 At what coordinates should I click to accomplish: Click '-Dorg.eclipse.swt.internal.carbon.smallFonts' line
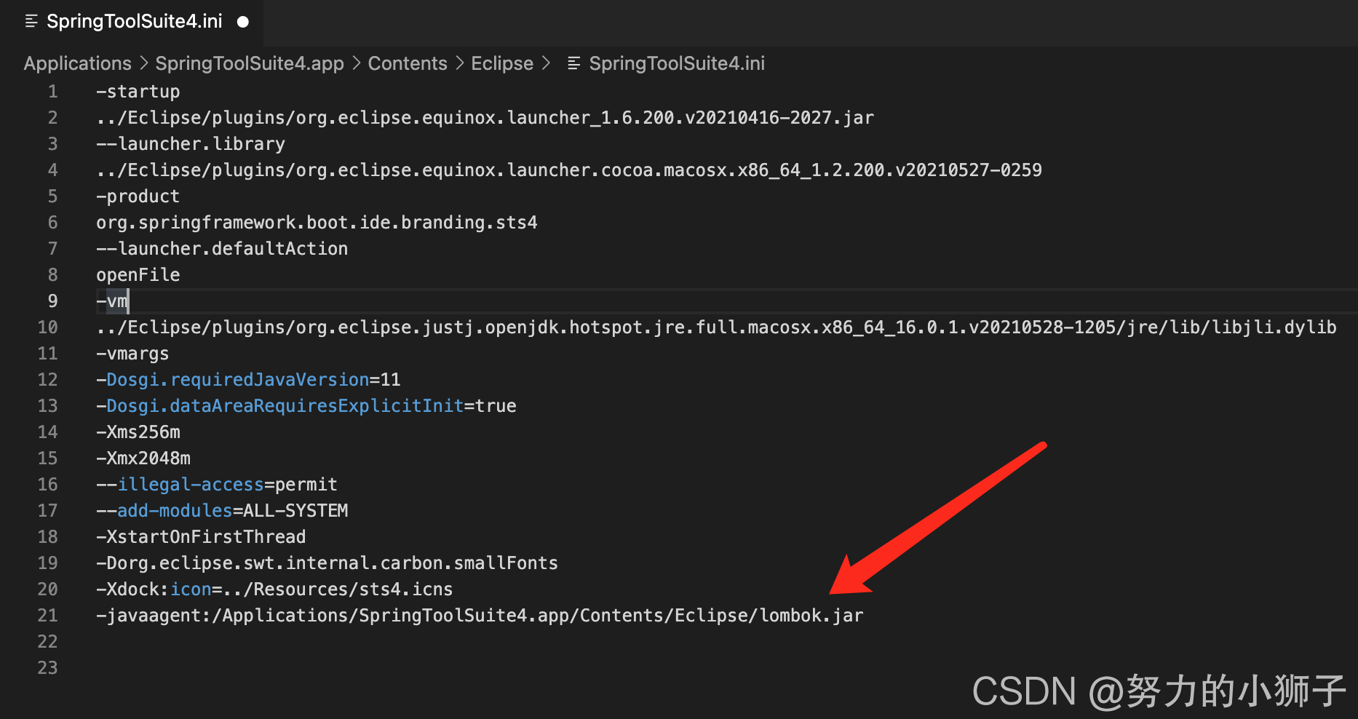point(327,563)
